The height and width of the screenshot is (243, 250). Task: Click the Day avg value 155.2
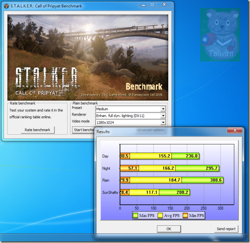point(164,156)
